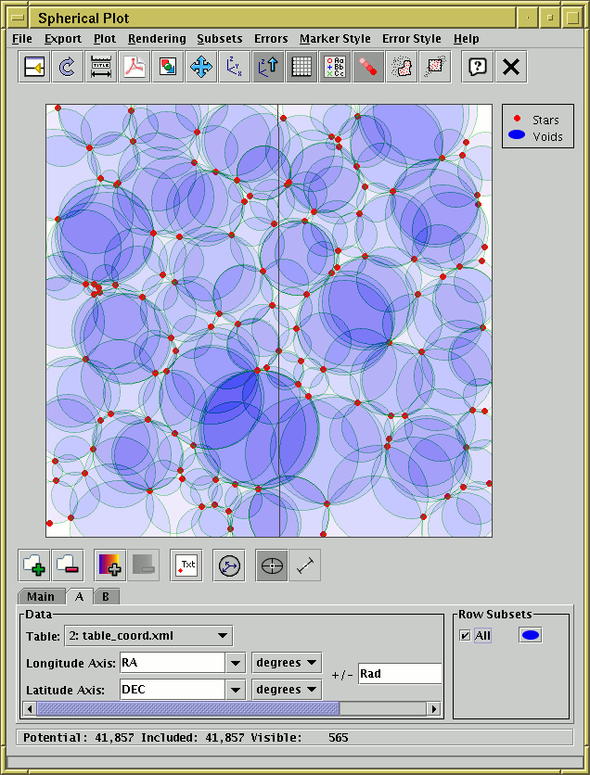Switch to the B dataset tab
Screen dimensions: 590x775
(x=106, y=597)
